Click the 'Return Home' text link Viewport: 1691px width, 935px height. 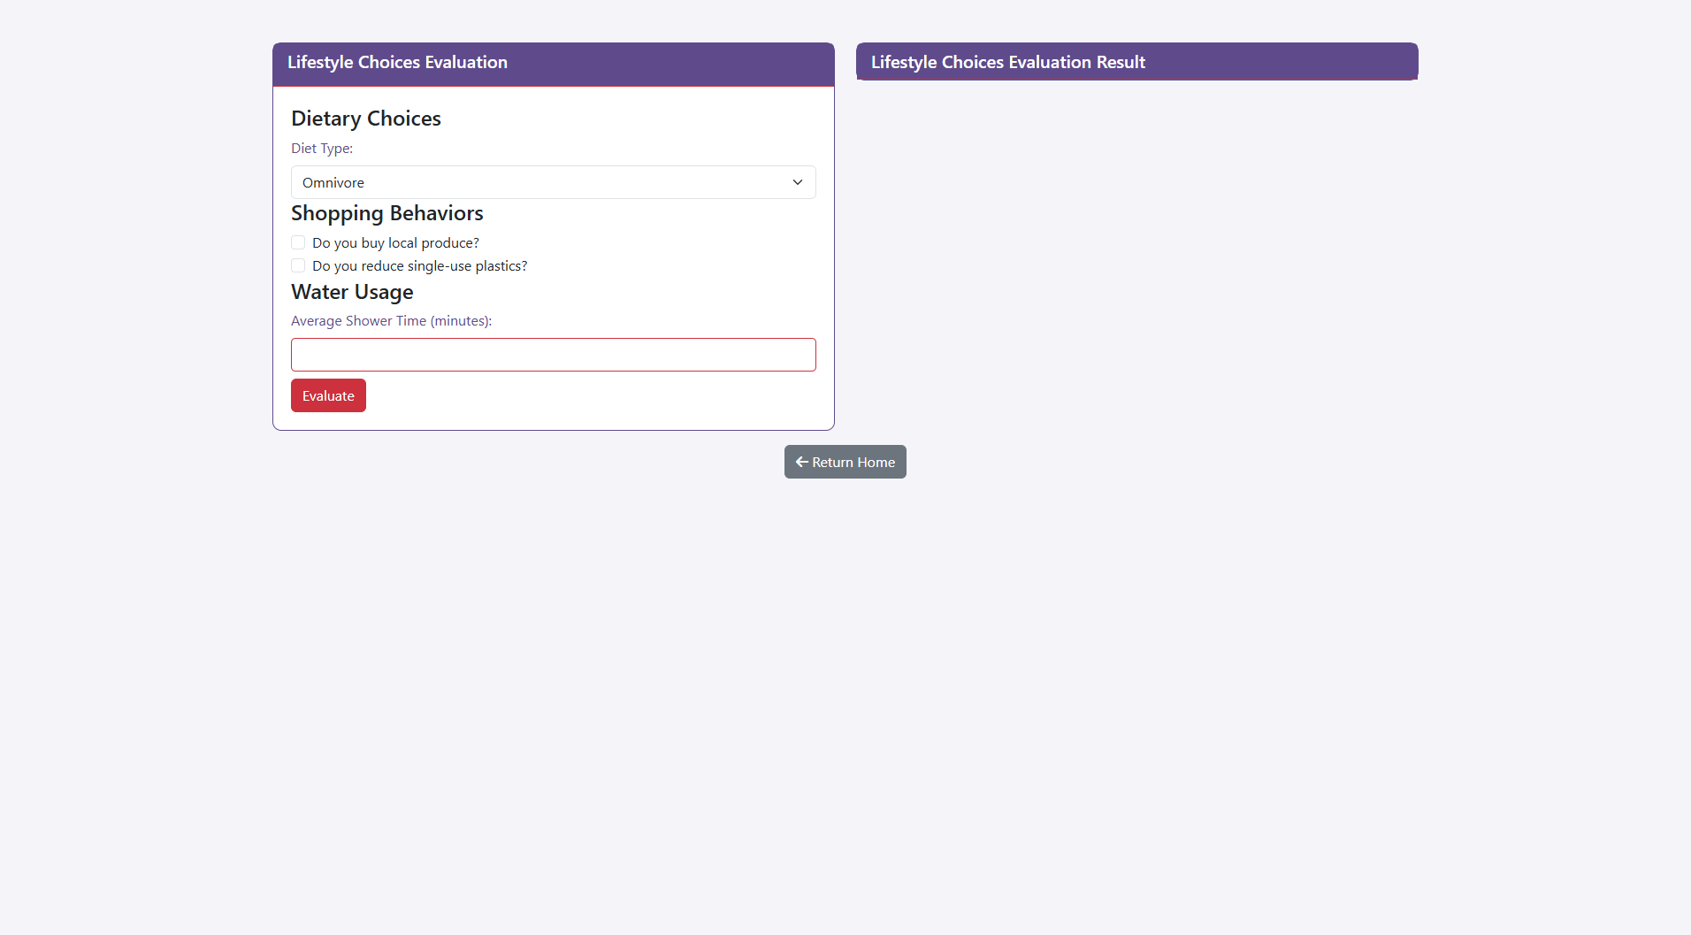point(853,463)
